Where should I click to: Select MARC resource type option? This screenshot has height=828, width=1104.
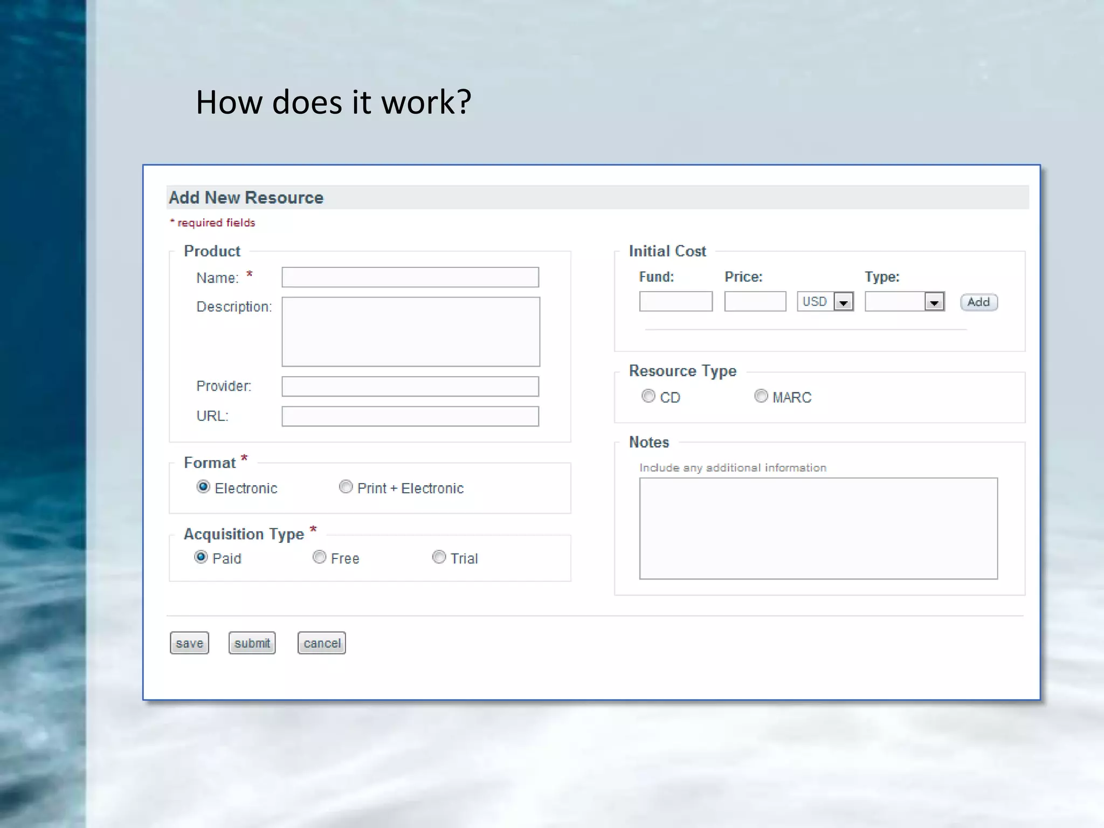761,396
